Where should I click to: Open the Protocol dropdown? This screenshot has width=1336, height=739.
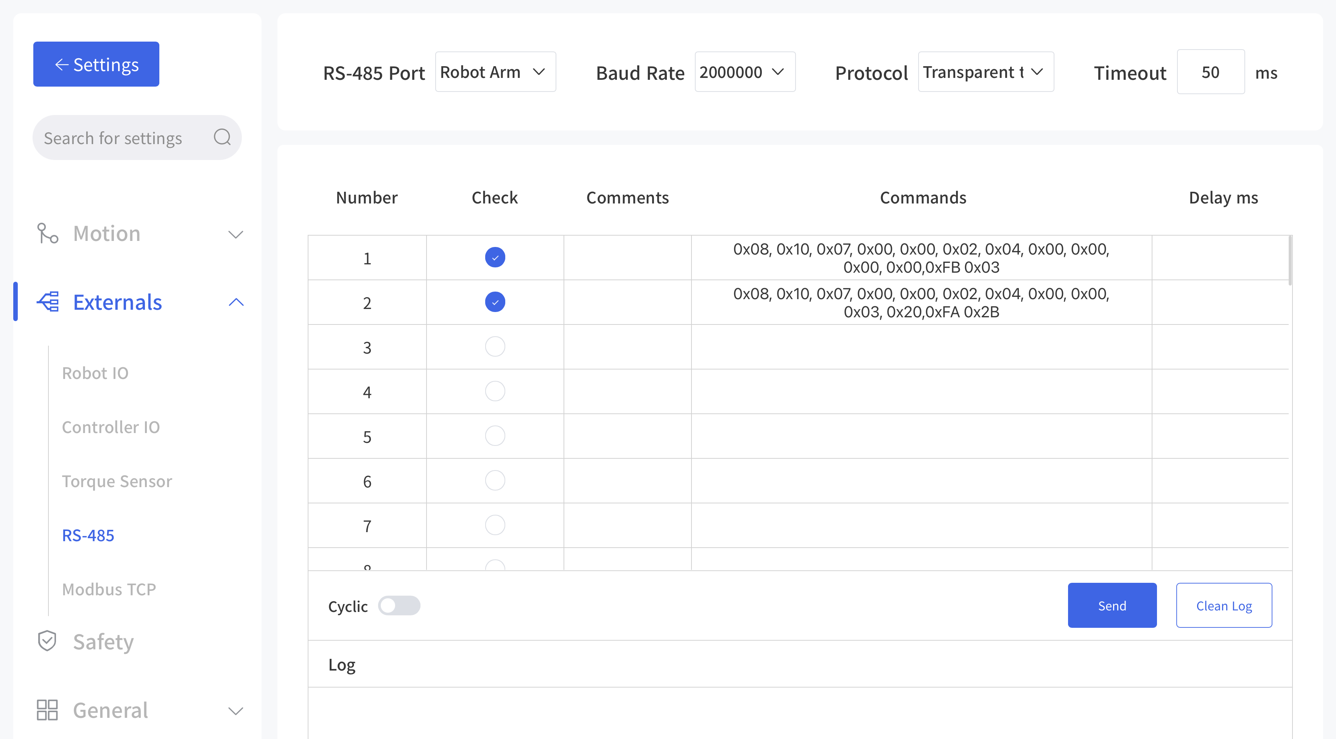986,72
